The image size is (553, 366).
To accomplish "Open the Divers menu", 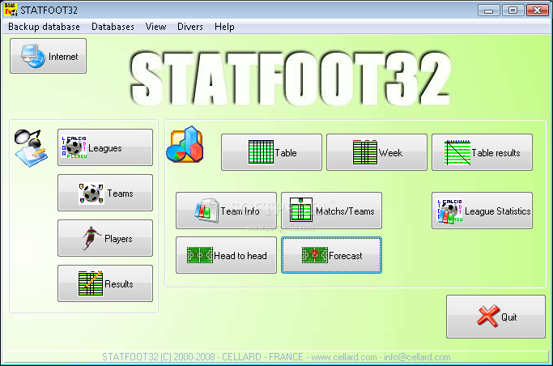I will [x=190, y=27].
